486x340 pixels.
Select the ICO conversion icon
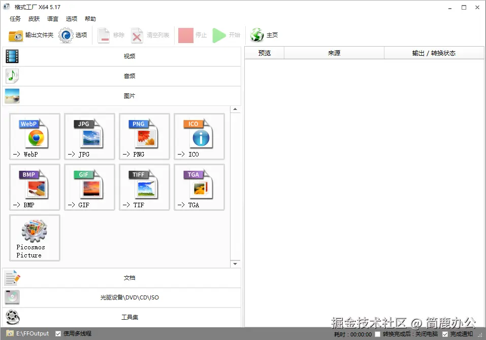point(199,136)
